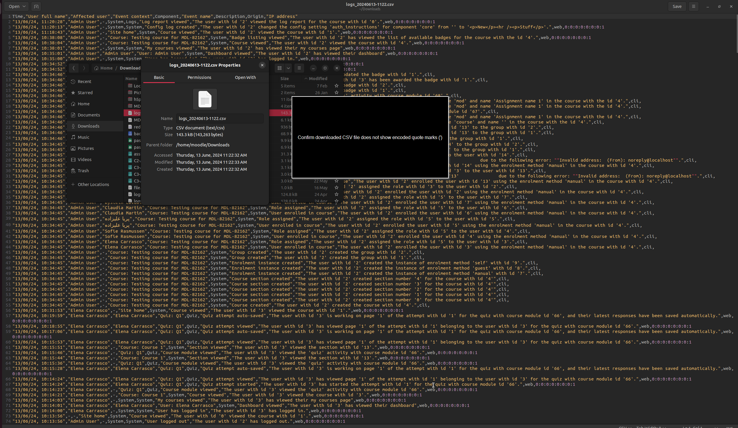
Task: Switch to the Open With tab
Action: tap(245, 77)
